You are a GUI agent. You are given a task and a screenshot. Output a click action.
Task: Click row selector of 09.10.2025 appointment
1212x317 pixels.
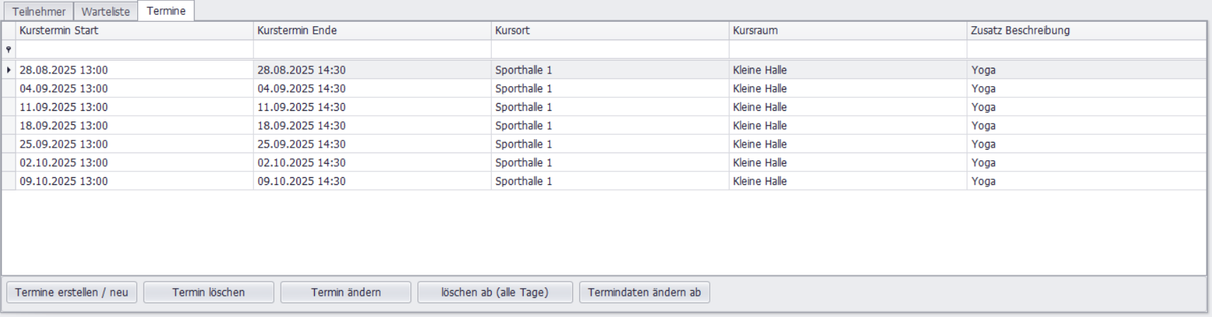coord(8,181)
